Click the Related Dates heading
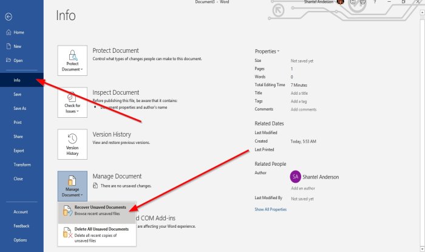This screenshot has height=252, width=425. pyautogui.click(x=269, y=123)
